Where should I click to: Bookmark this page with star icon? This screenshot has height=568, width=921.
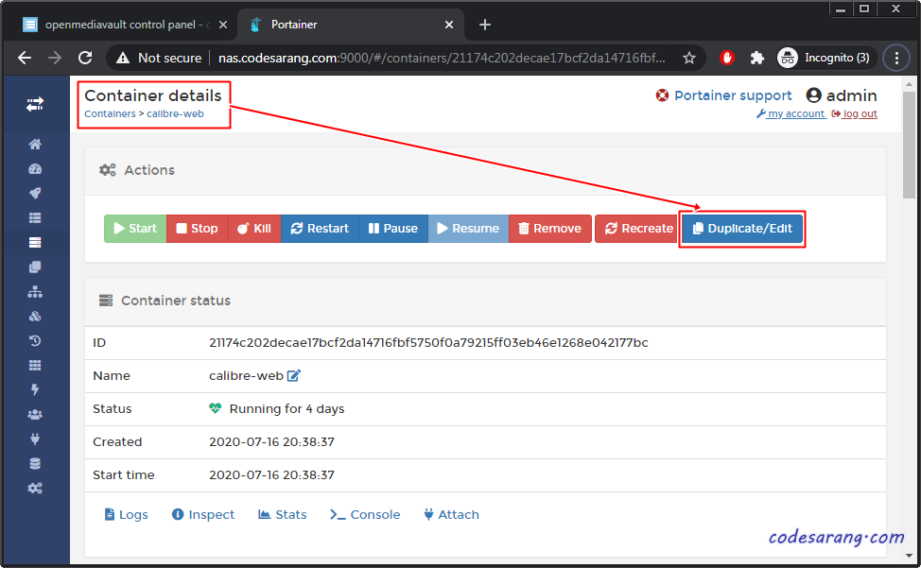coord(689,58)
